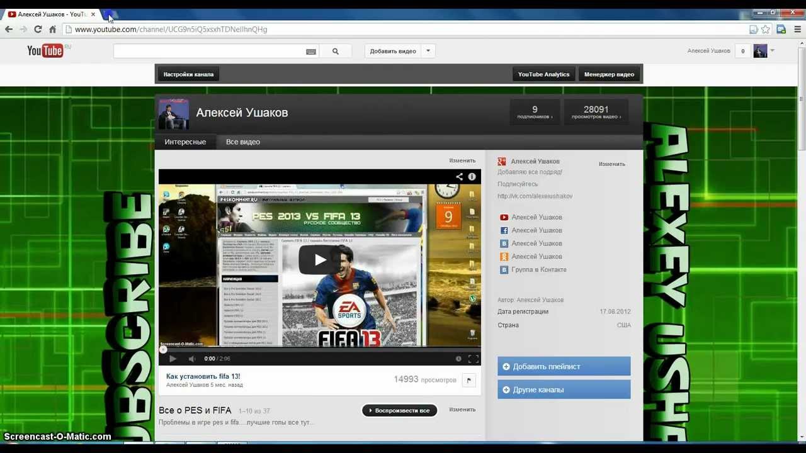Open the Facebook icon link for Алексей Ушаков

(x=504, y=230)
